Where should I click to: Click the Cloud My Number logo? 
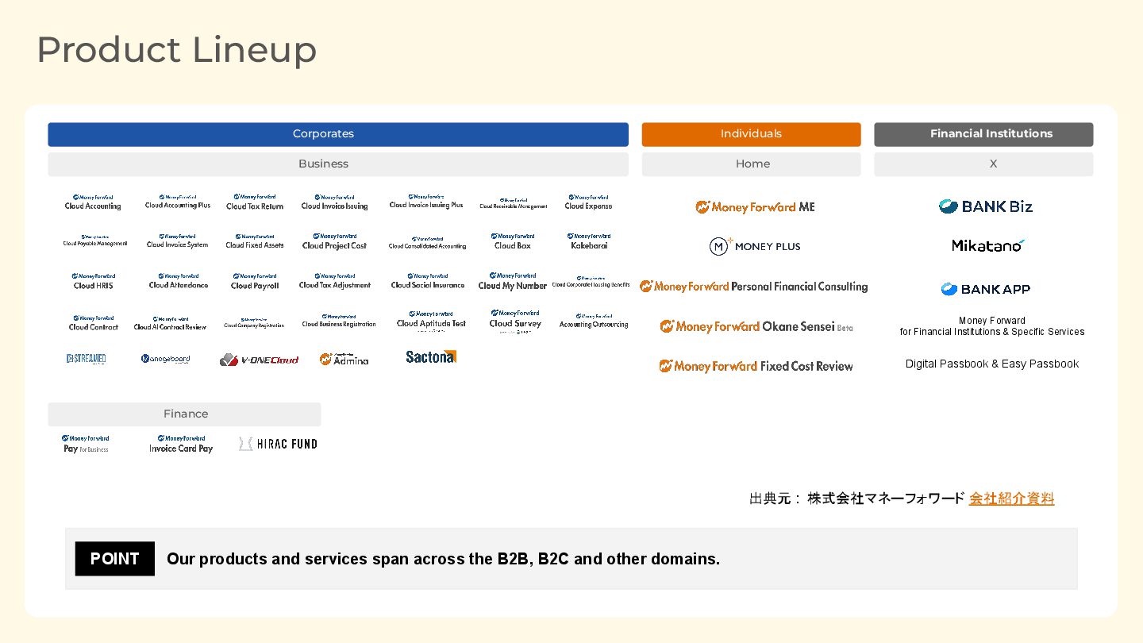513,282
